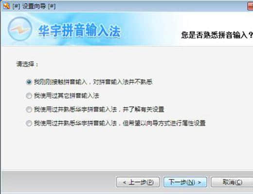Screen dimensions: 253x194
Task: Select radio option ending with 并了解有关设置
Action: tap(29, 110)
